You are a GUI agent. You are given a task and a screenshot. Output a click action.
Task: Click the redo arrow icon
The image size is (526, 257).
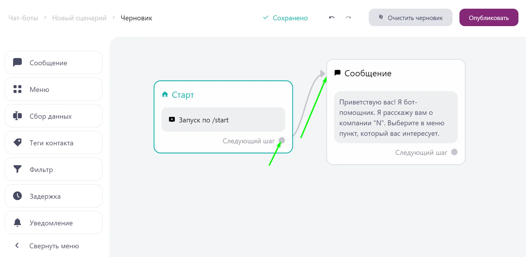point(348,18)
